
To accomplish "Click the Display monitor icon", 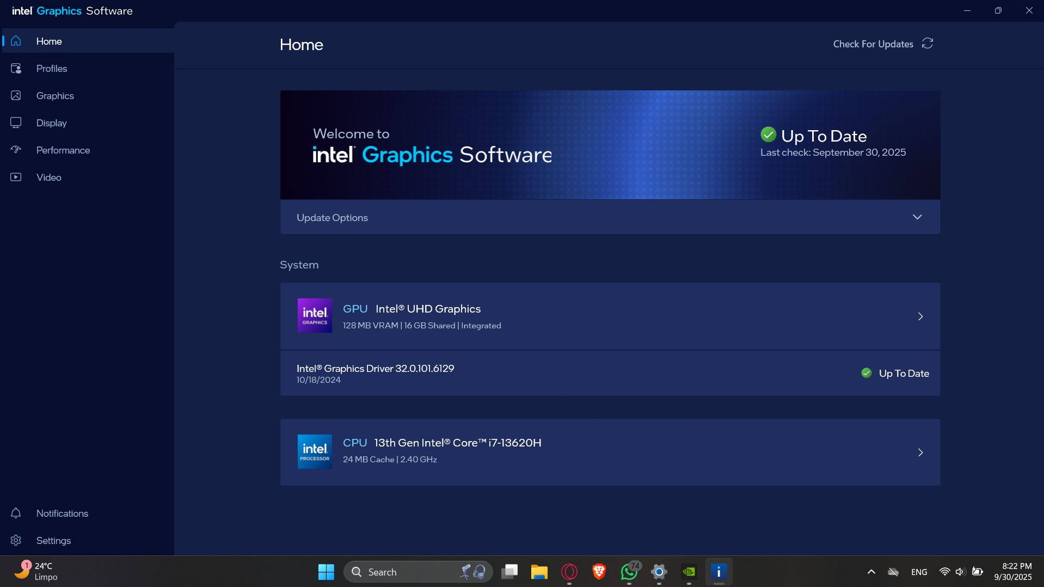I will 16,123.
